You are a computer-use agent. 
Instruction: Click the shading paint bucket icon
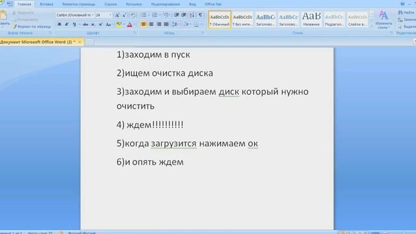(186, 25)
